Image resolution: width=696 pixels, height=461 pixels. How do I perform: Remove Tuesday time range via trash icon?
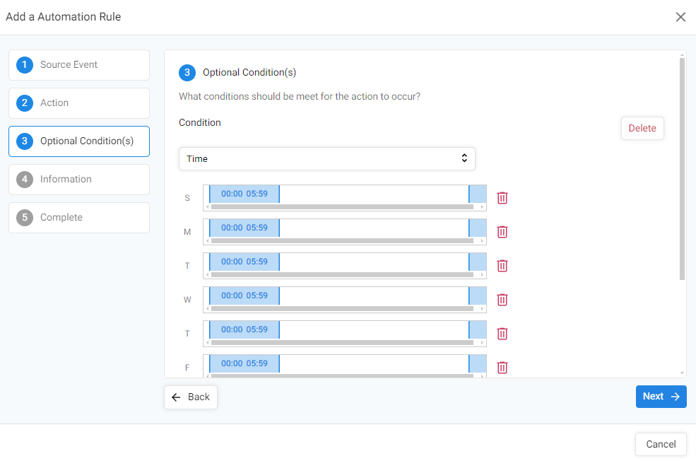(502, 266)
